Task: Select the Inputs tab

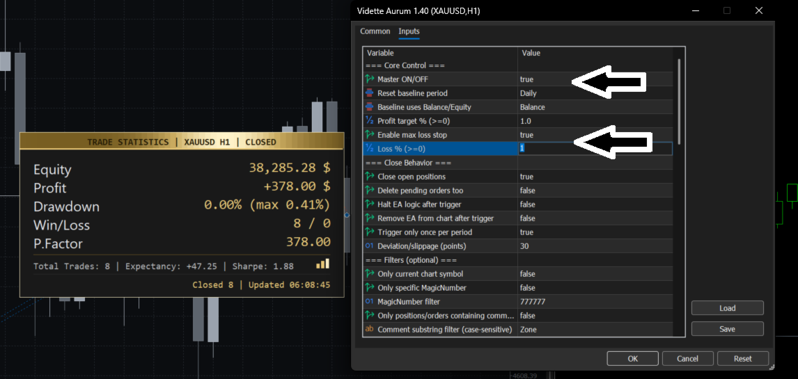Action: tap(409, 31)
